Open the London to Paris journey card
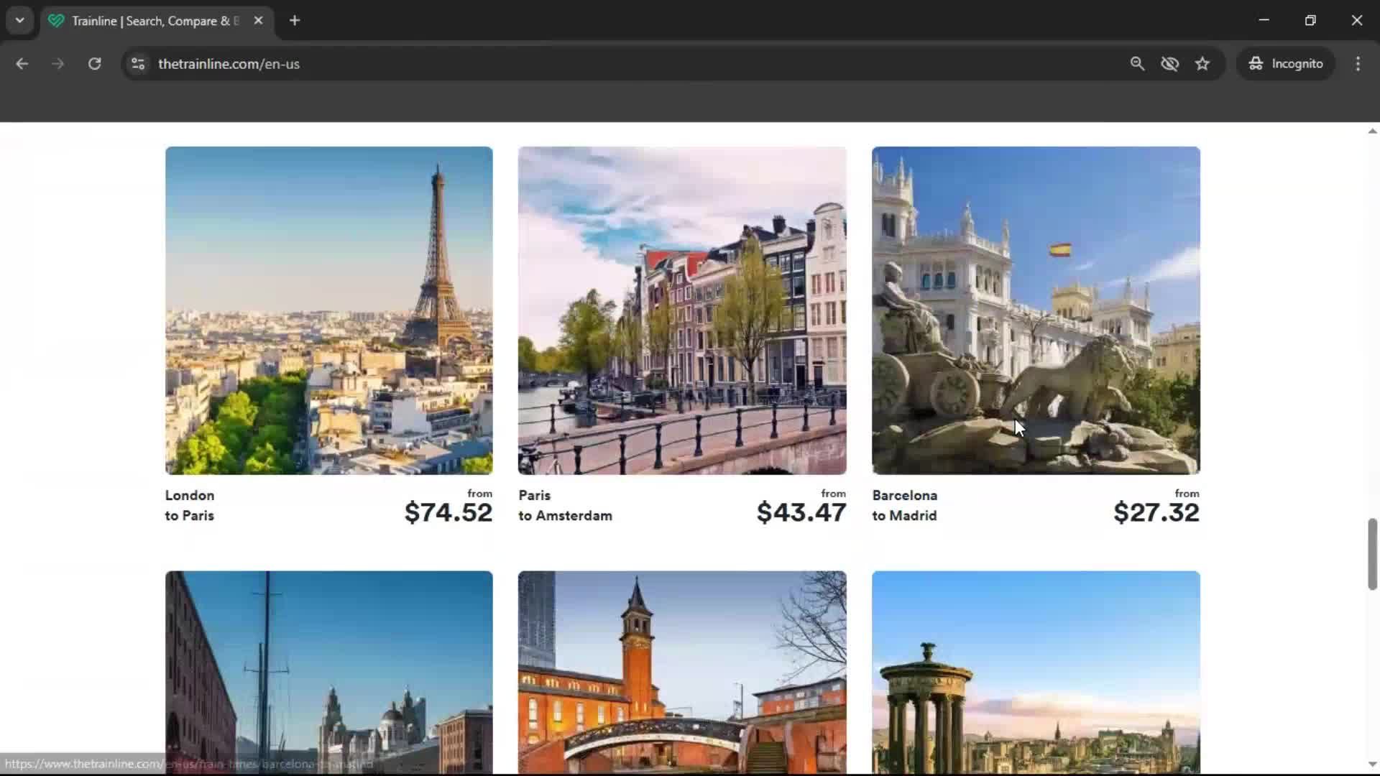 point(328,310)
